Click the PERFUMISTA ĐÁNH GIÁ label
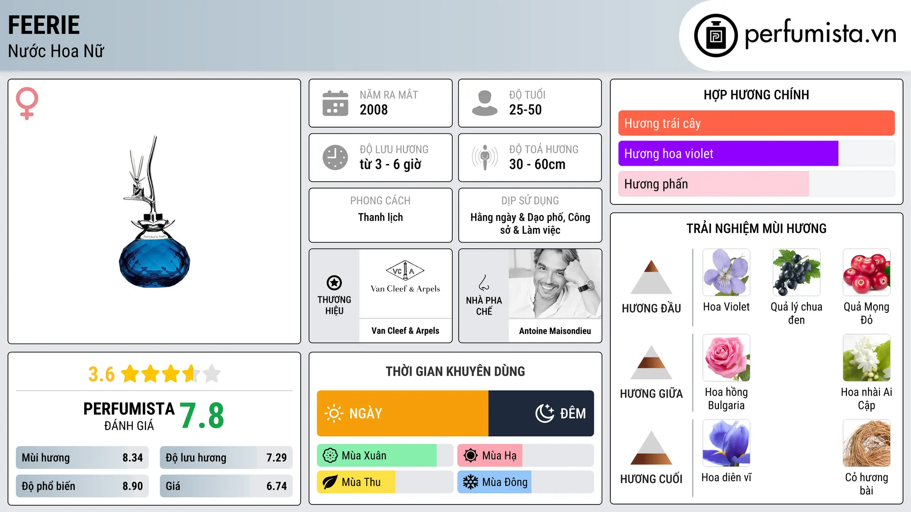This screenshot has height=512, width=911. pyautogui.click(x=129, y=416)
